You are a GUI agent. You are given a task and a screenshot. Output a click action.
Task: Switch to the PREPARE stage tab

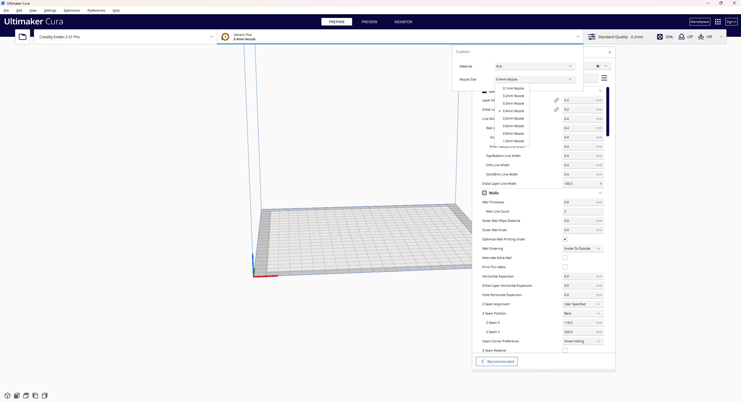click(337, 22)
